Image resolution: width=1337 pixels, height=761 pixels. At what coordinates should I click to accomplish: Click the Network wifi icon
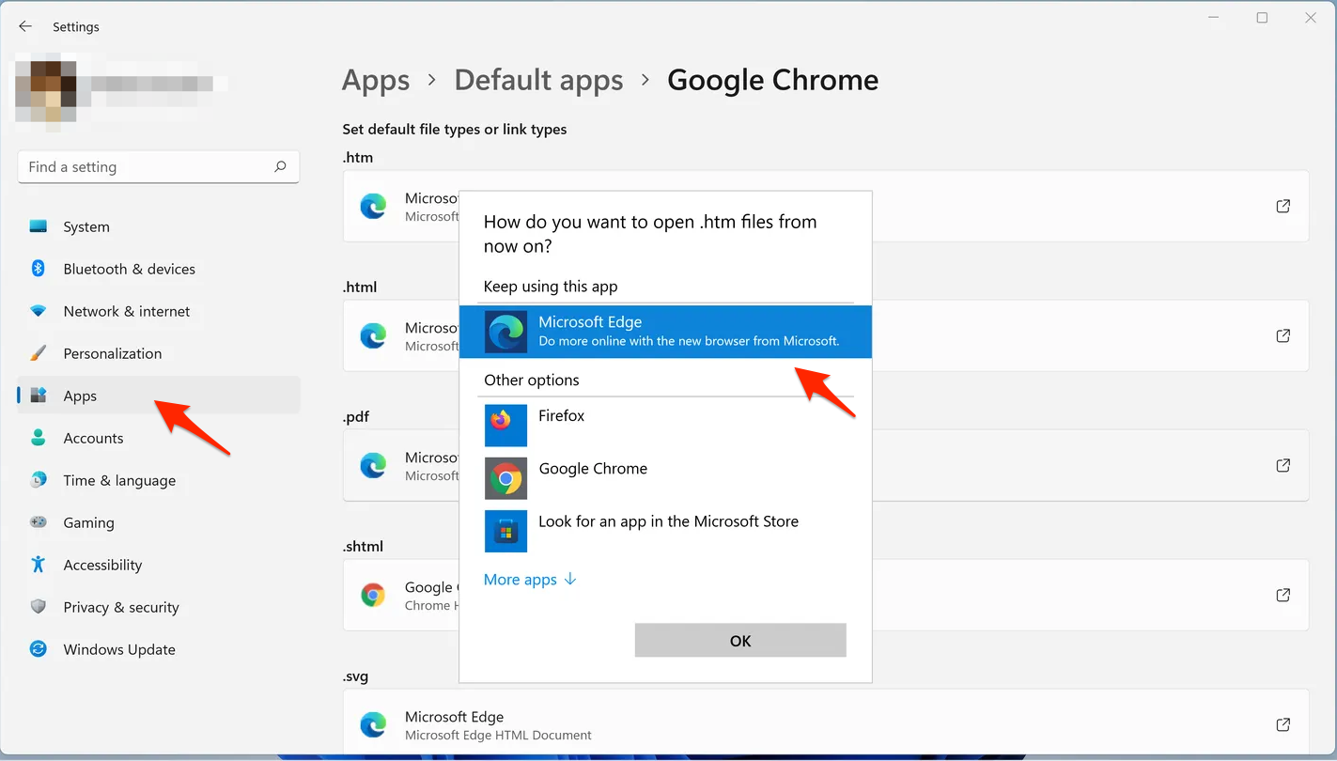[x=39, y=311]
